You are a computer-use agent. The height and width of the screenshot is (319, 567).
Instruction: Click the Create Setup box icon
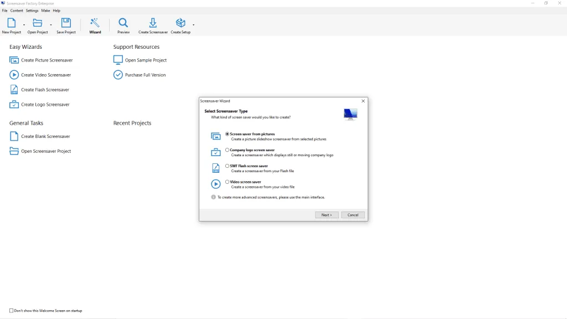181,23
